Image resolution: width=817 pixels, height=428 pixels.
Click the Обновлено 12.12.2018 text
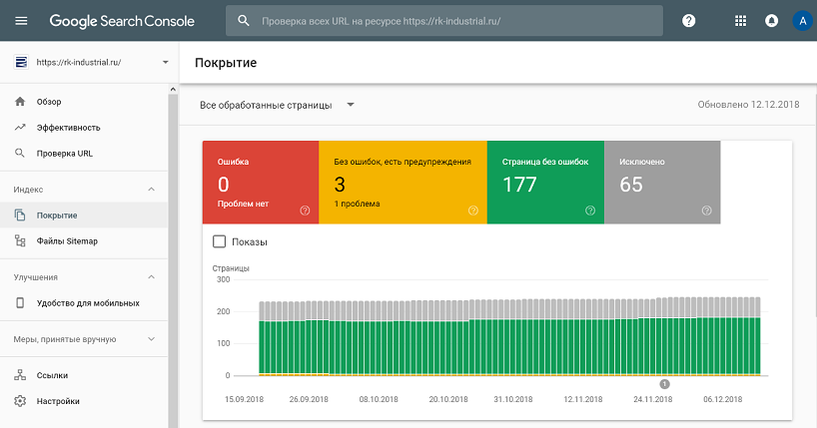pos(748,104)
